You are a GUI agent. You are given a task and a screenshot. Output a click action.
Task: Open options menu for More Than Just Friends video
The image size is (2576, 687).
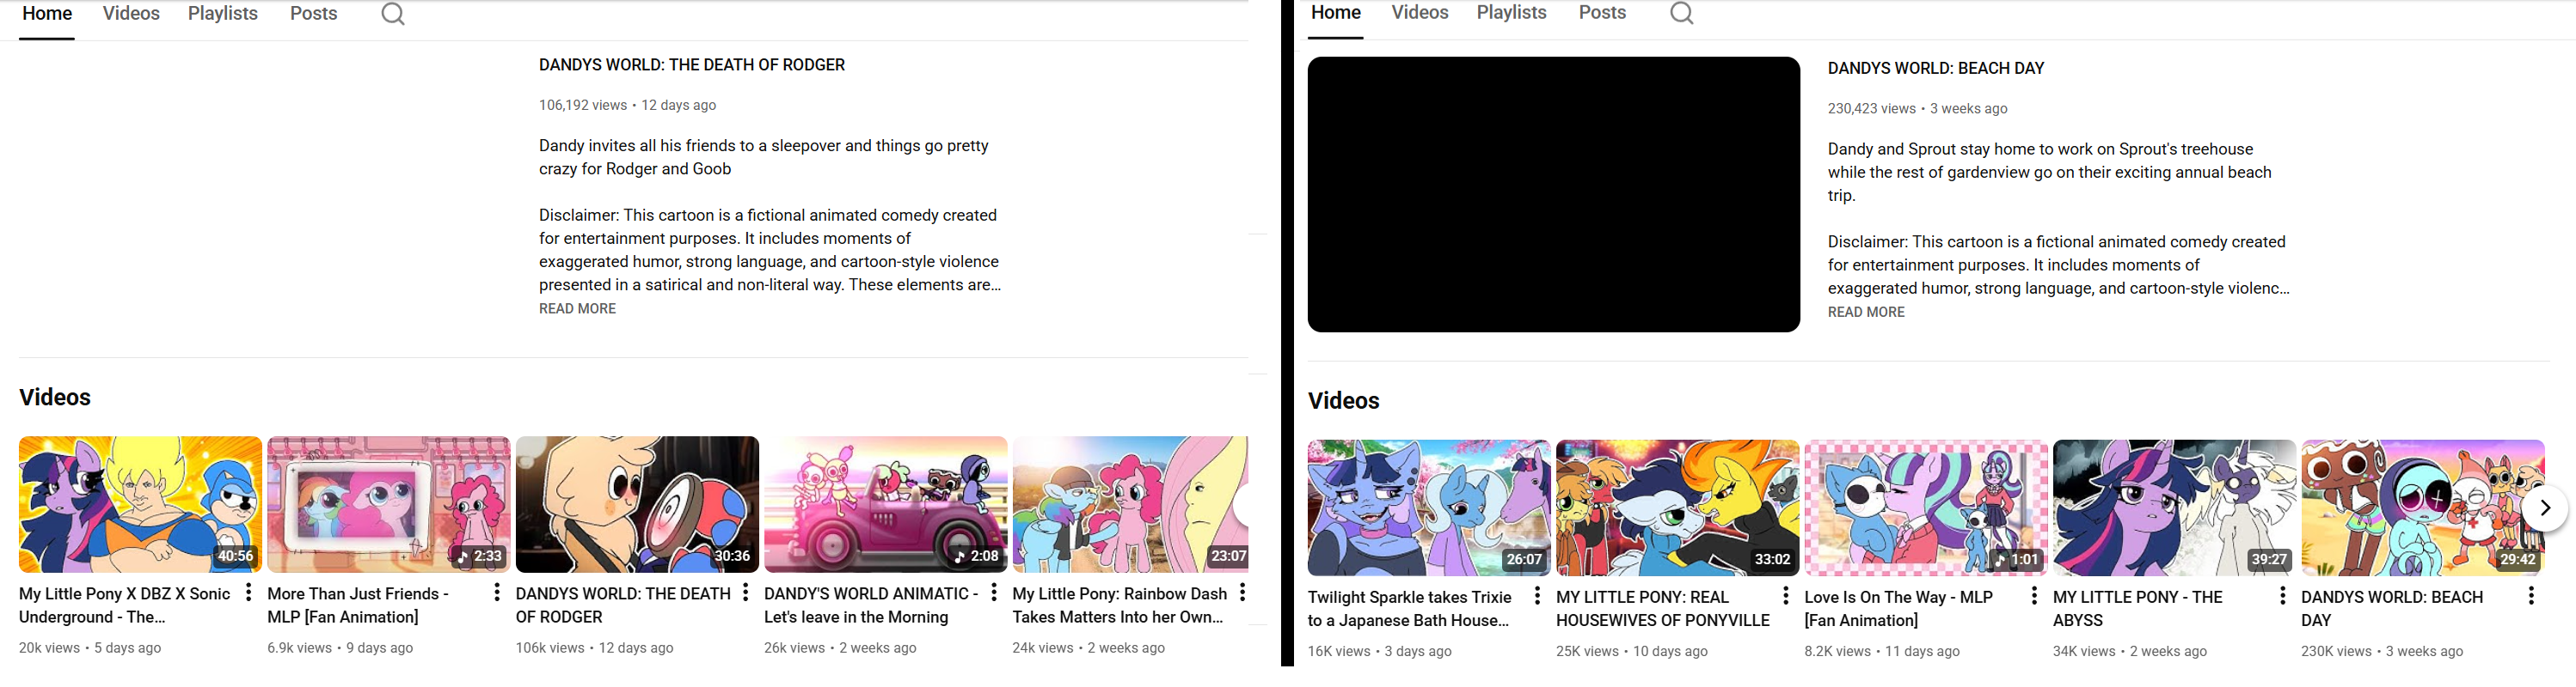click(497, 593)
